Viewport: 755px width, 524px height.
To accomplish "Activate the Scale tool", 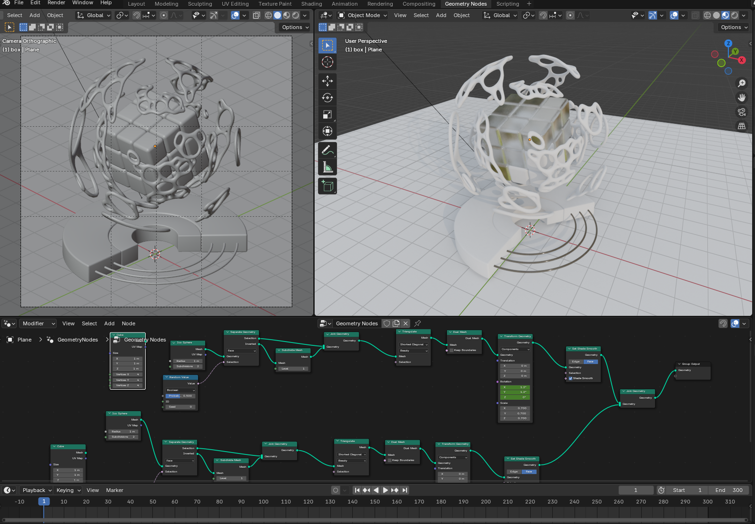I will (x=327, y=114).
